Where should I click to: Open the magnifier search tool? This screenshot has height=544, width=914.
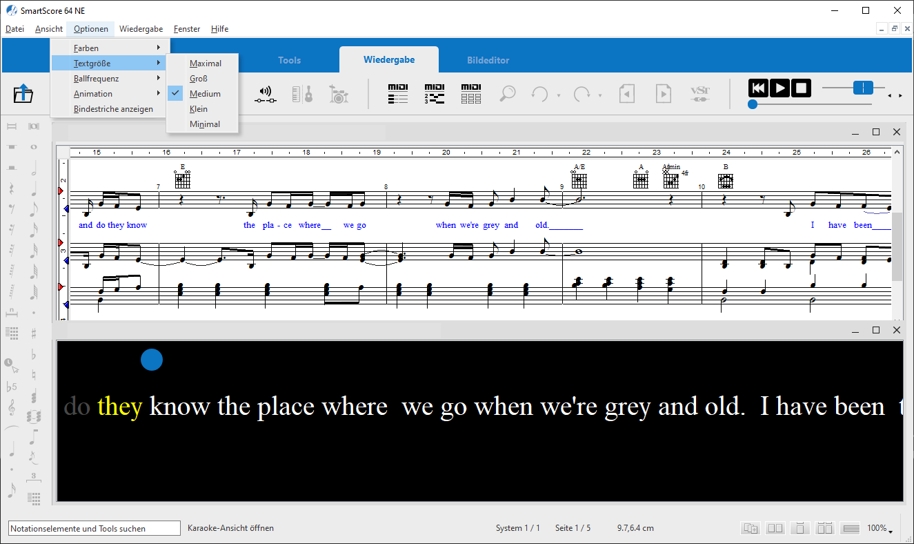coord(508,94)
